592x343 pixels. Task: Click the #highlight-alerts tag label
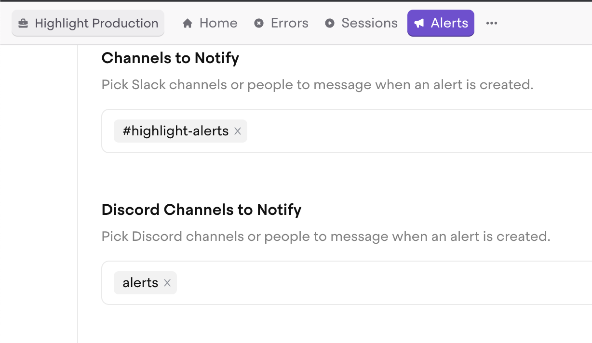point(175,131)
